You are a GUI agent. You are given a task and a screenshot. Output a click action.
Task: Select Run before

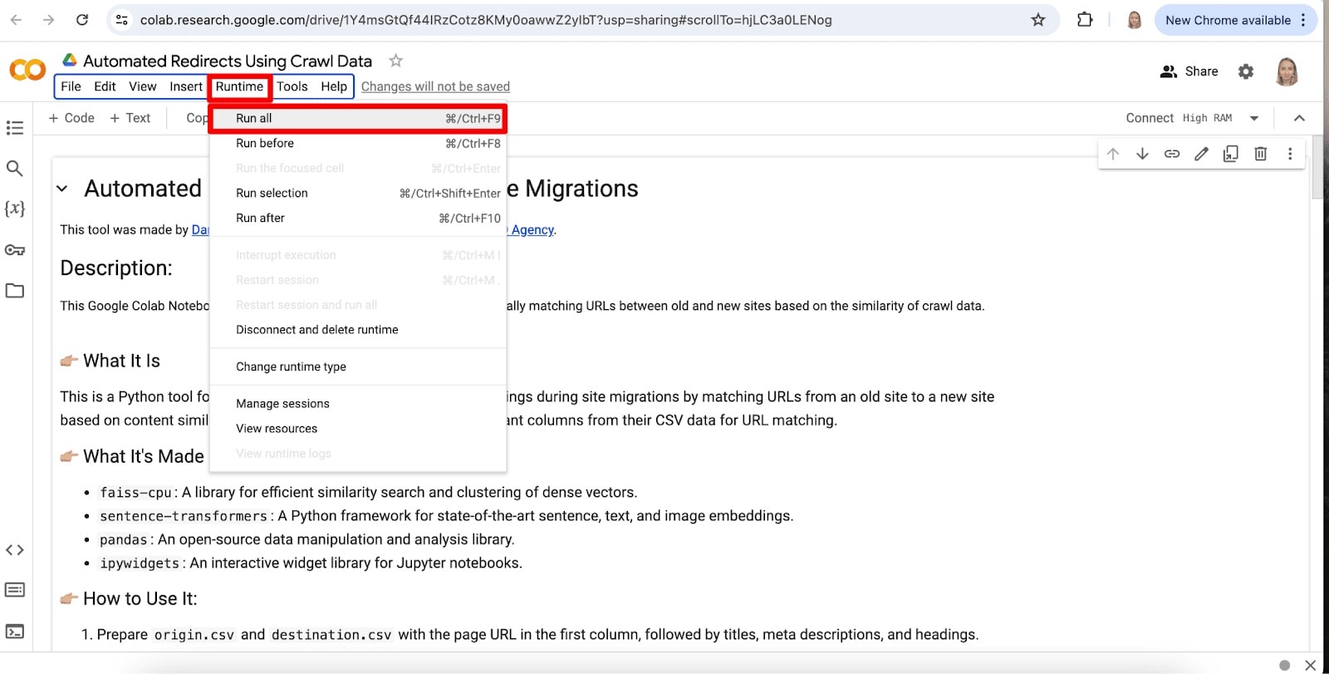click(x=357, y=143)
